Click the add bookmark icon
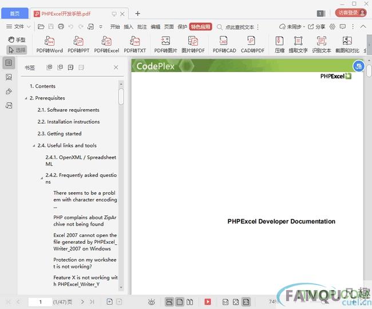The image size is (372, 309). pos(71,68)
